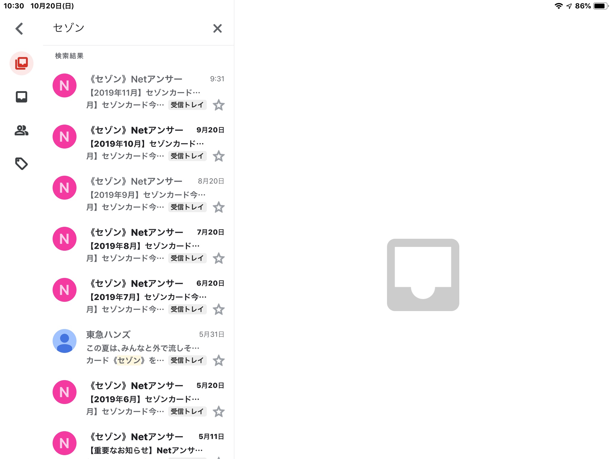The width and height of the screenshot is (612, 459).
Task: Tap the Wi-Fi icon in status bar
Action: (x=559, y=6)
